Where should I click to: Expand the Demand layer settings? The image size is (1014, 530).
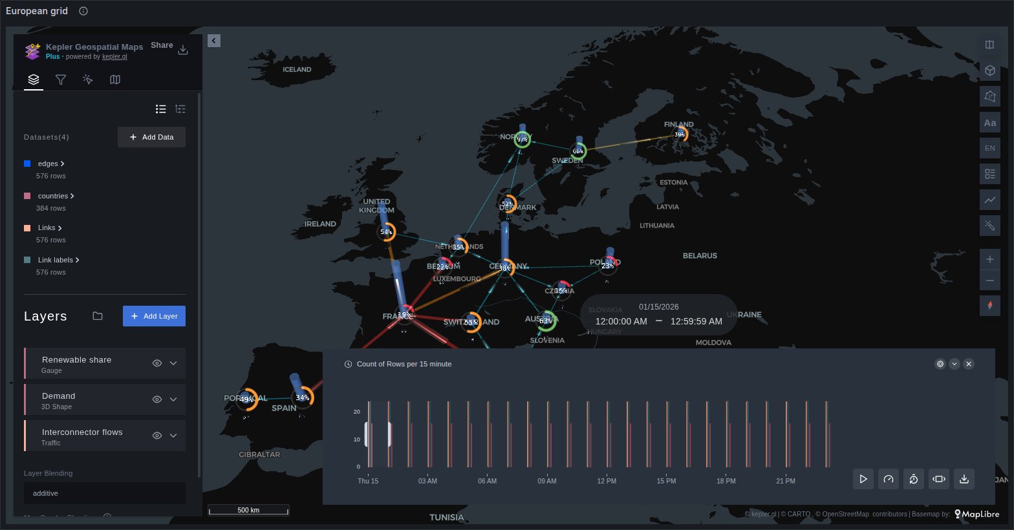coord(173,399)
